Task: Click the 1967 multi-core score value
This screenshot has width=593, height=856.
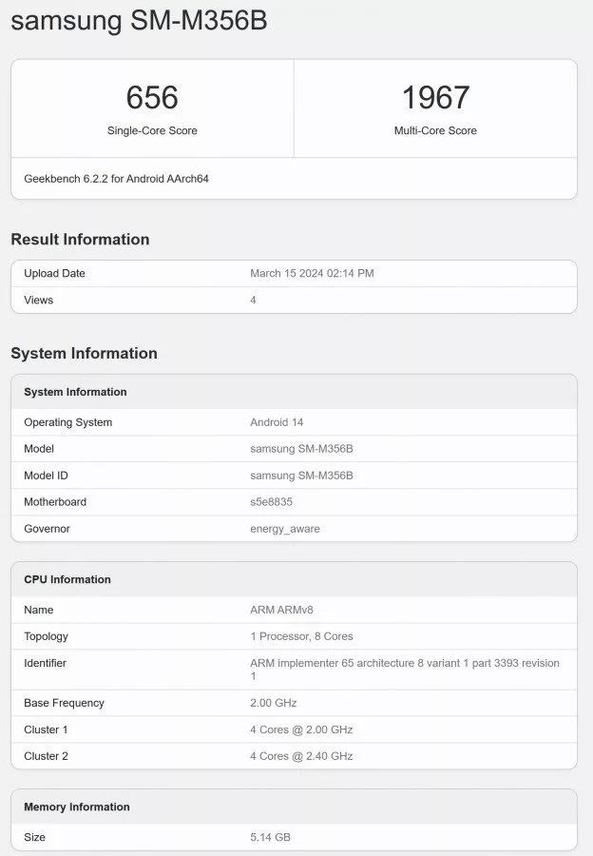Action: click(x=435, y=97)
